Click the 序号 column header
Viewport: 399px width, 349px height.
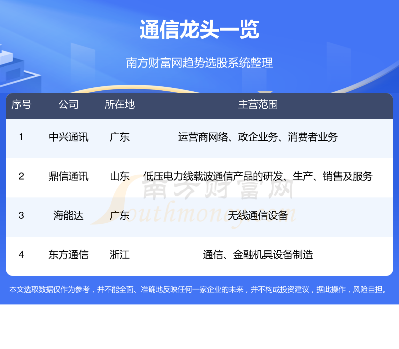tap(21, 104)
